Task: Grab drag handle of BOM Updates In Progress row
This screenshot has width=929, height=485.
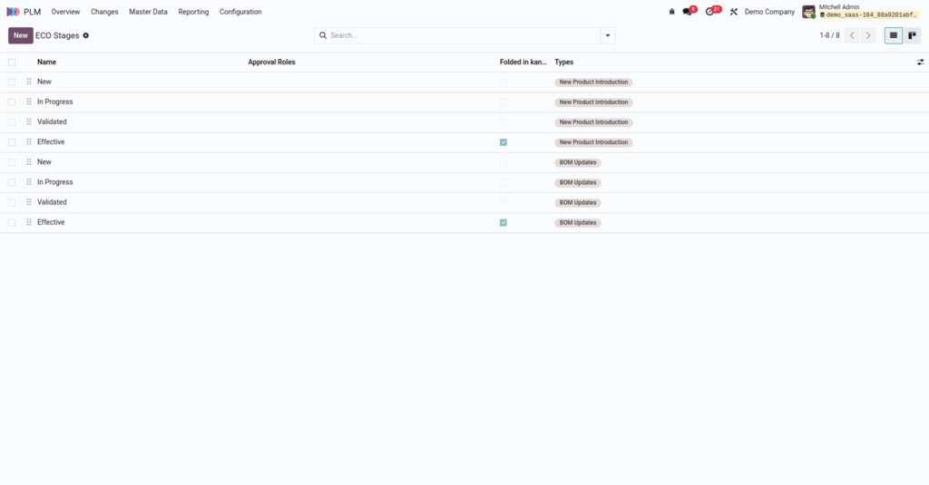Action: point(29,182)
